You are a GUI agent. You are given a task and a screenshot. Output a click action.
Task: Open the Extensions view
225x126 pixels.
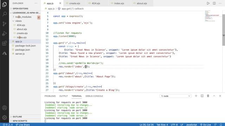[5, 43]
